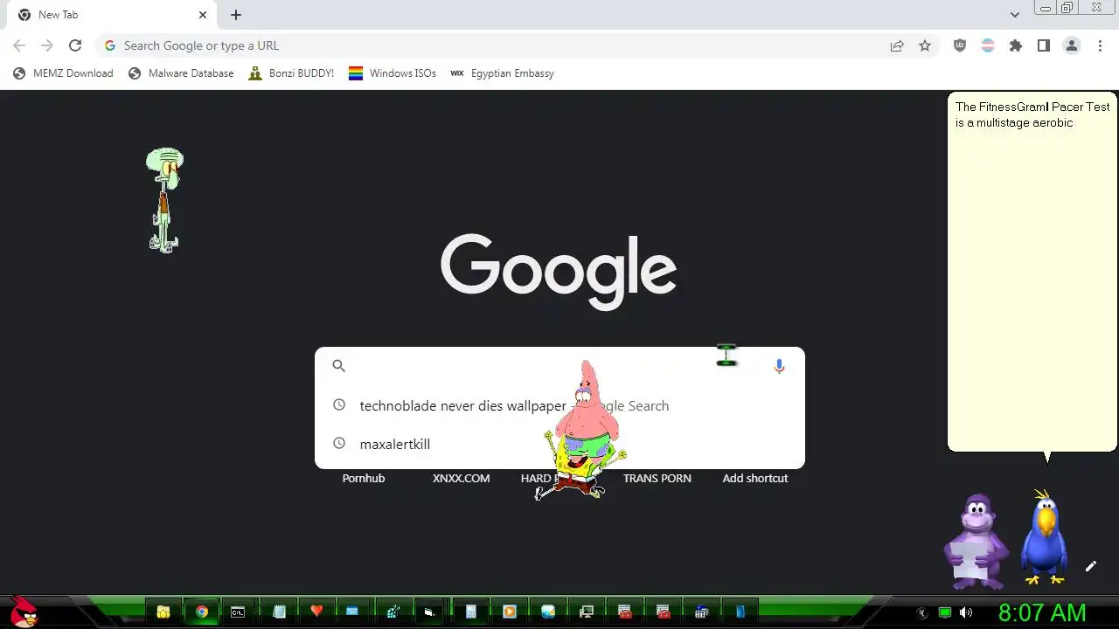Click the Patrick Star character

[x=587, y=411]
